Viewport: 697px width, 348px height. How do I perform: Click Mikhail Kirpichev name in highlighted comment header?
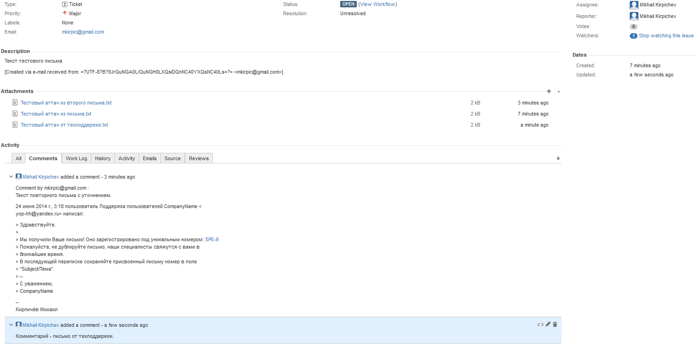point(41,325)
